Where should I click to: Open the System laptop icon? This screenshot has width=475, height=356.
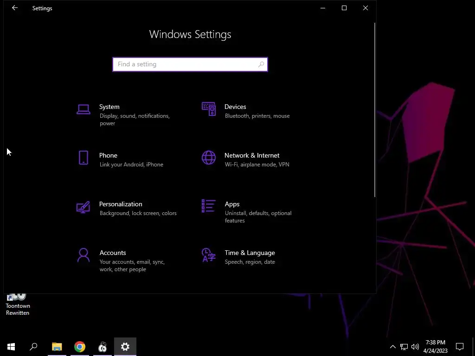tap(83, 109)
